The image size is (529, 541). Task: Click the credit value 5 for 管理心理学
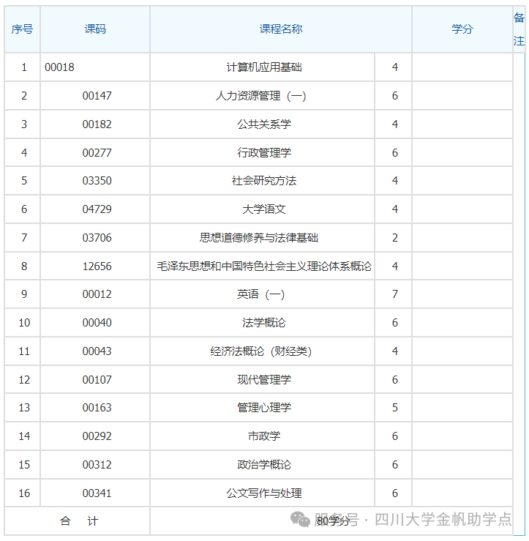click(x=395, y=408)
